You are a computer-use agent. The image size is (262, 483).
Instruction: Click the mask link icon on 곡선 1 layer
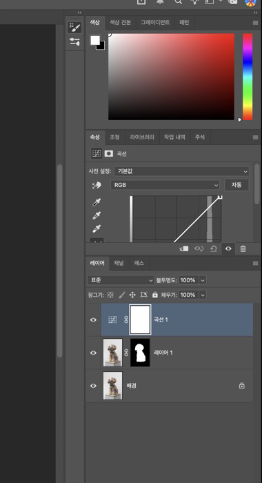(126, 319)
